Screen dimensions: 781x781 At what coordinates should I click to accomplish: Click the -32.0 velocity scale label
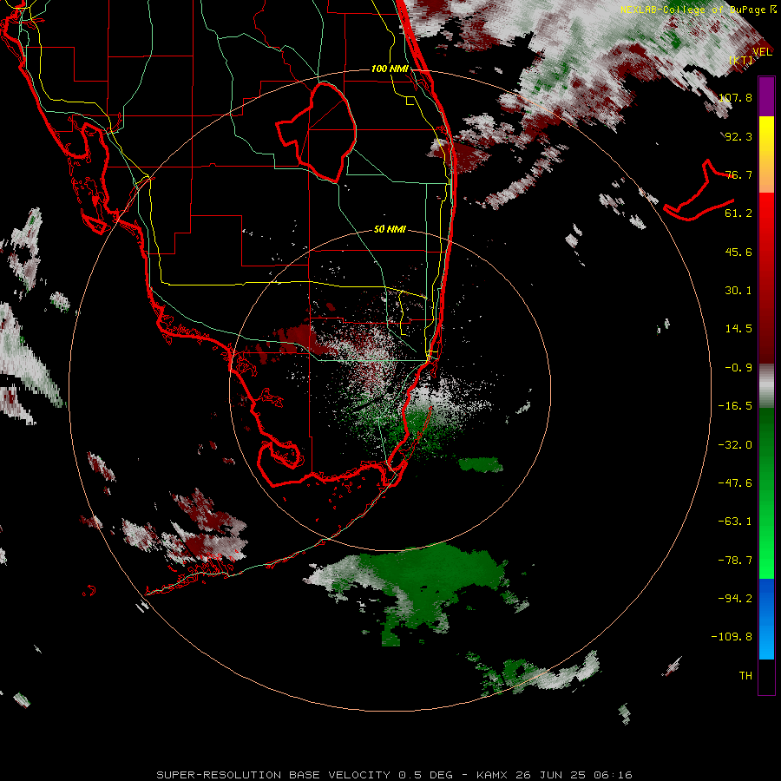tap(735, 445)
